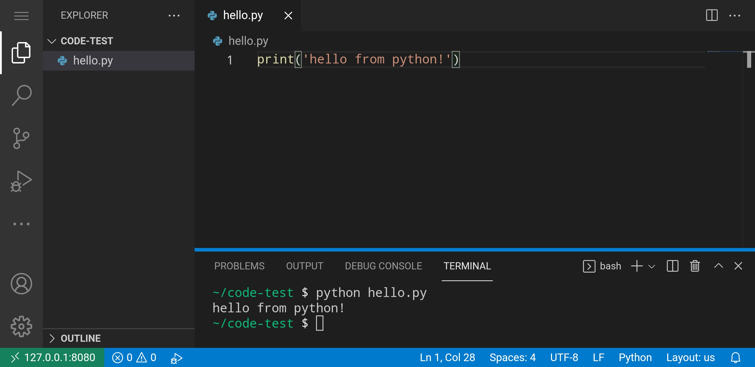Close the bottom panel
This screenshot has height=367, width=755.
[x=738, y=266]
